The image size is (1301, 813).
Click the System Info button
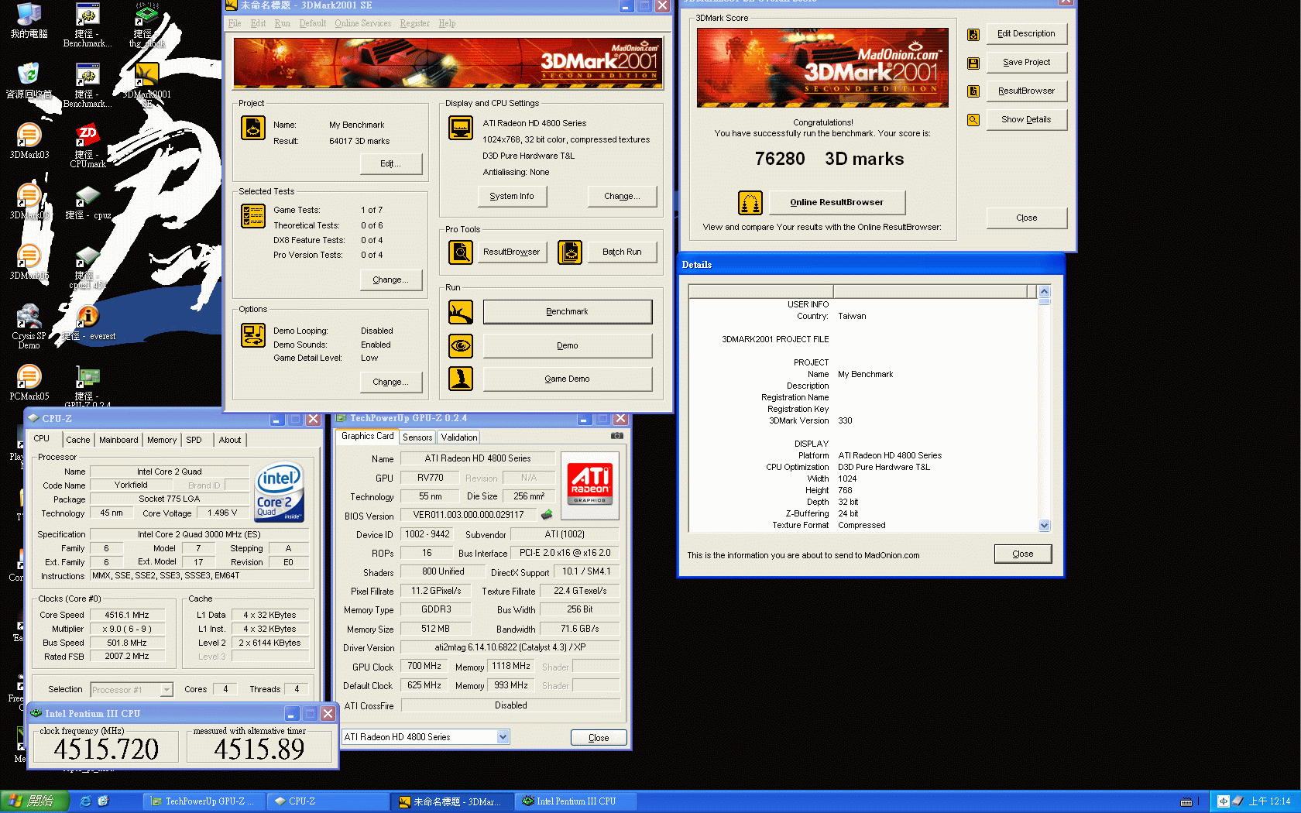point(512,197)
